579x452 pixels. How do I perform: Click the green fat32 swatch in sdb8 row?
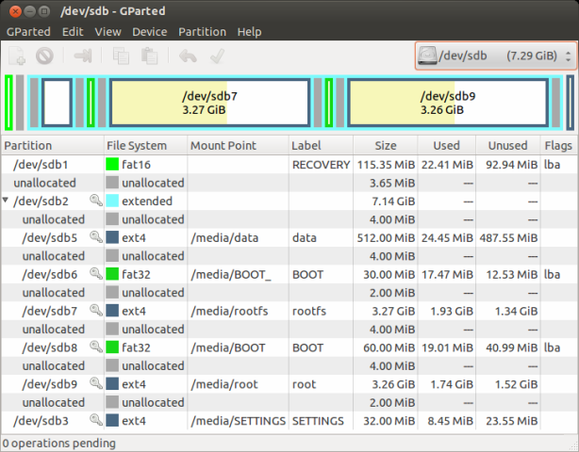tap(112, 347)
